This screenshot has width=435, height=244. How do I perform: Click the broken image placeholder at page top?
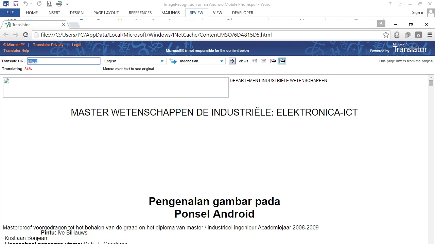pos(116,87)
